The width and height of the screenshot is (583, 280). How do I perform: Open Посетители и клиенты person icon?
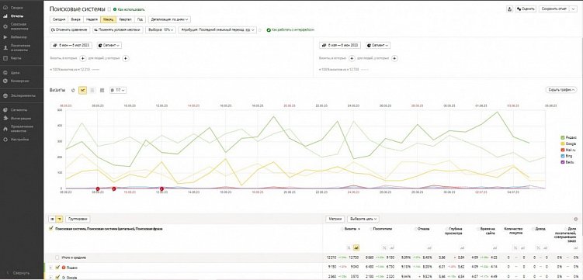(x=5, y=47)
